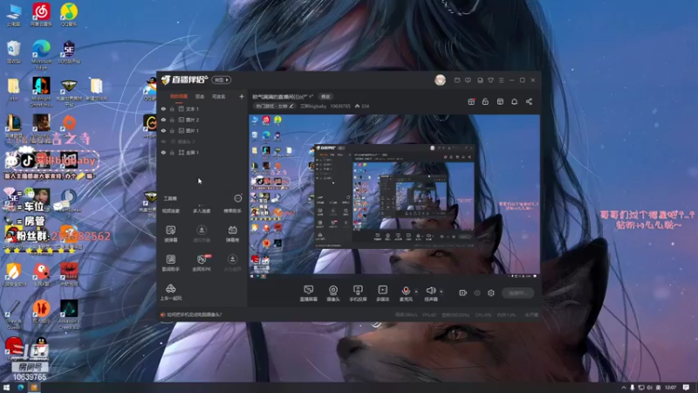698x393 pixels.
Task: Open the 全民乐PK tool
Action: click(x=202, y=263)
